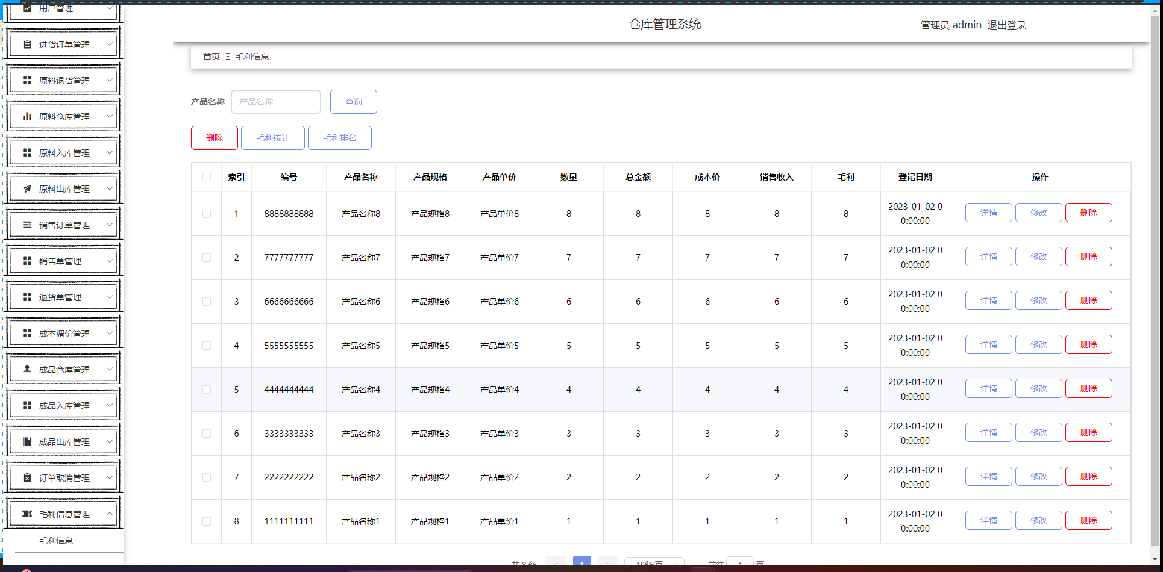1163x572 pixels.
Task: Toggle the select-all checkbox in table header
Action: (207, 177)
